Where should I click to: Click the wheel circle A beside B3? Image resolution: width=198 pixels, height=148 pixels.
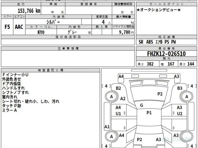point(187,97)
